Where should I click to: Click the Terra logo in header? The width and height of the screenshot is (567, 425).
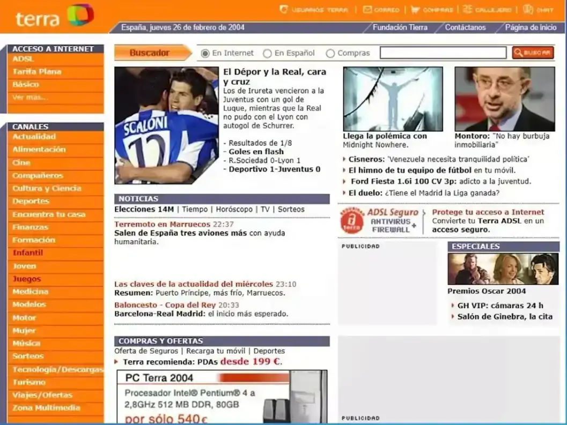coord(54,16)
